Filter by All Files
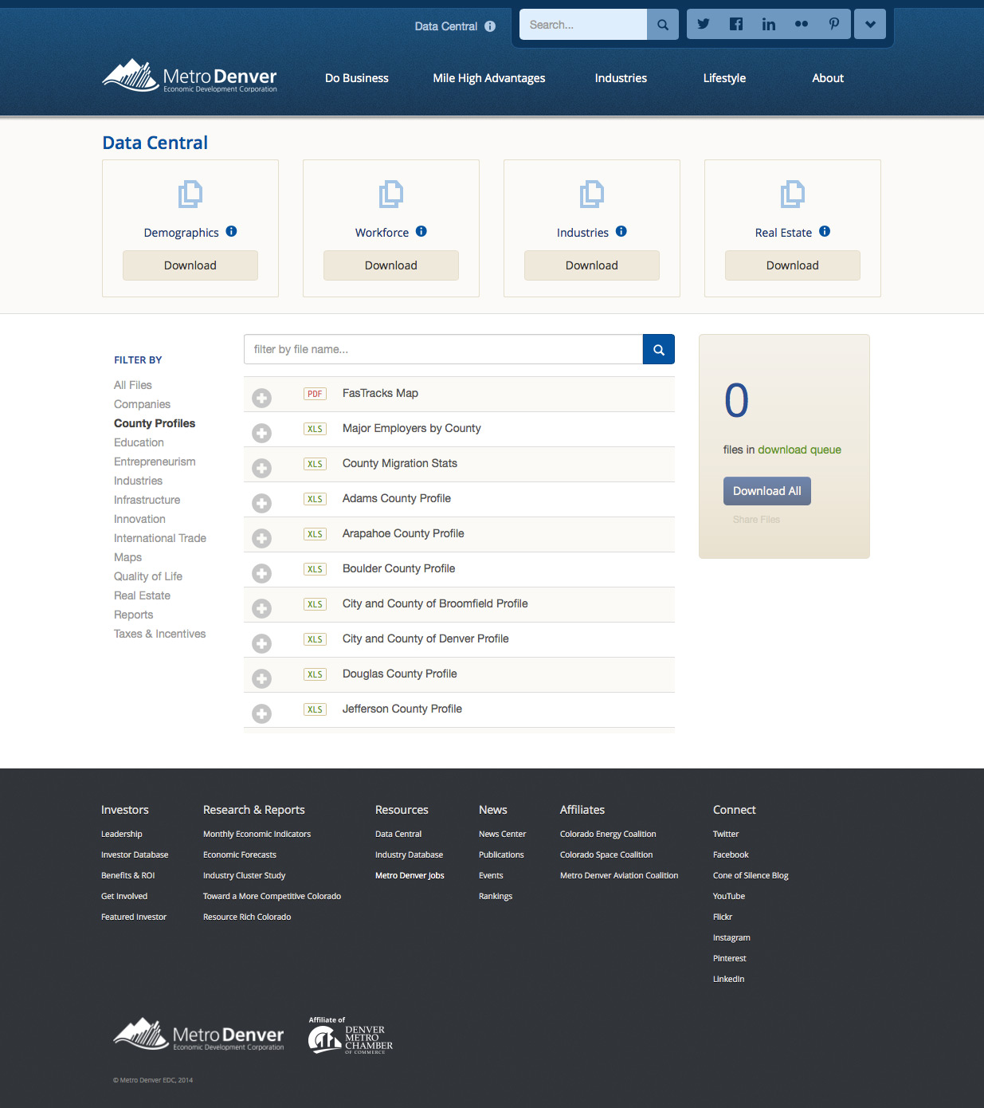The image size is (984, 1108). click(x=133, y=385)
